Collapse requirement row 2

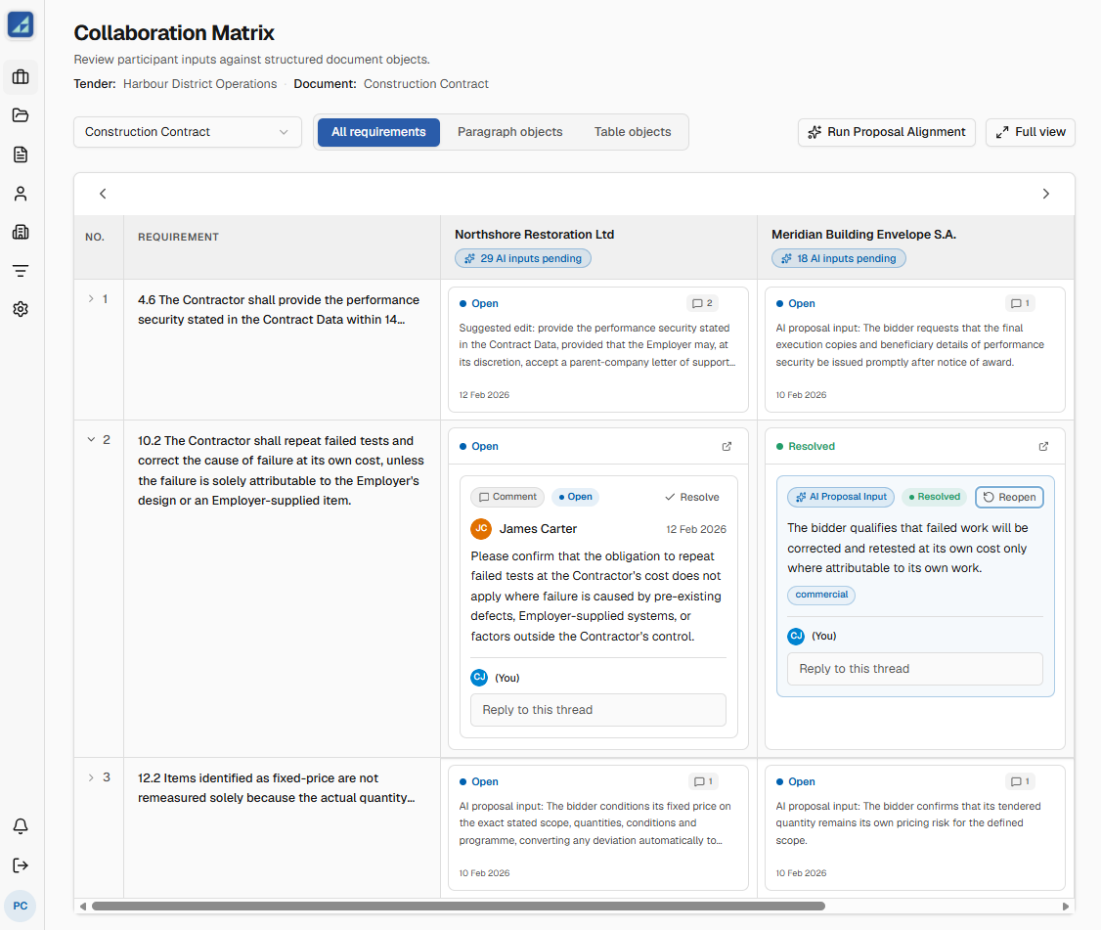coord(91,440)
